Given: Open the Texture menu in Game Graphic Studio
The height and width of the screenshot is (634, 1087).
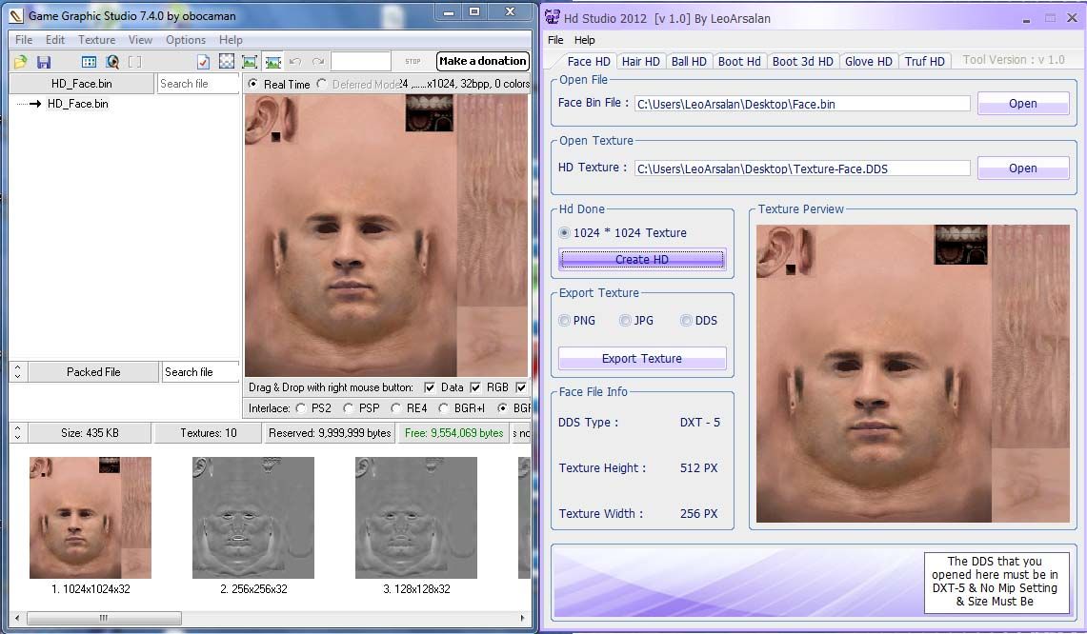Looking at the screenshot, I should (96, 40).
